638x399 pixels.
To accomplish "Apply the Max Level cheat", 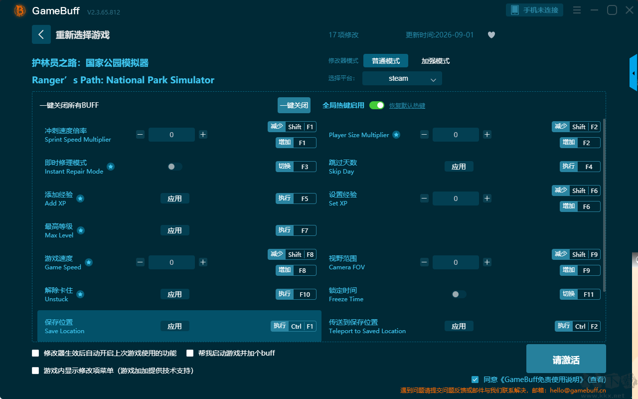I will (174, 230).
